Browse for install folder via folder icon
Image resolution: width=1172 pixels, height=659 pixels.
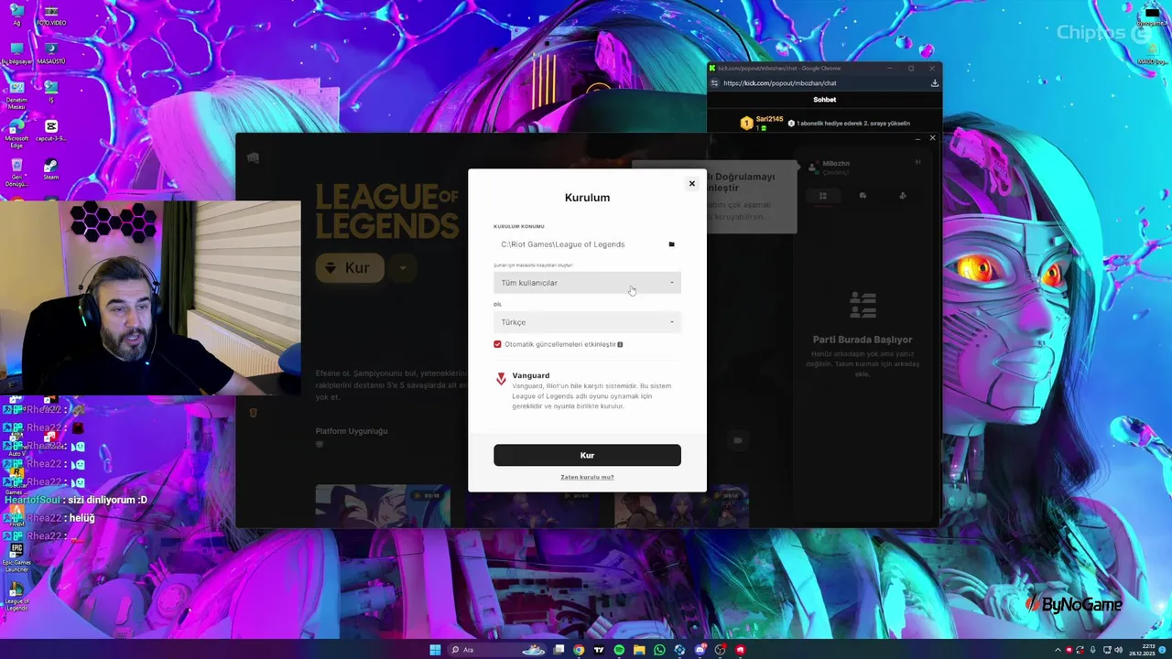click(x=671, y=244)
